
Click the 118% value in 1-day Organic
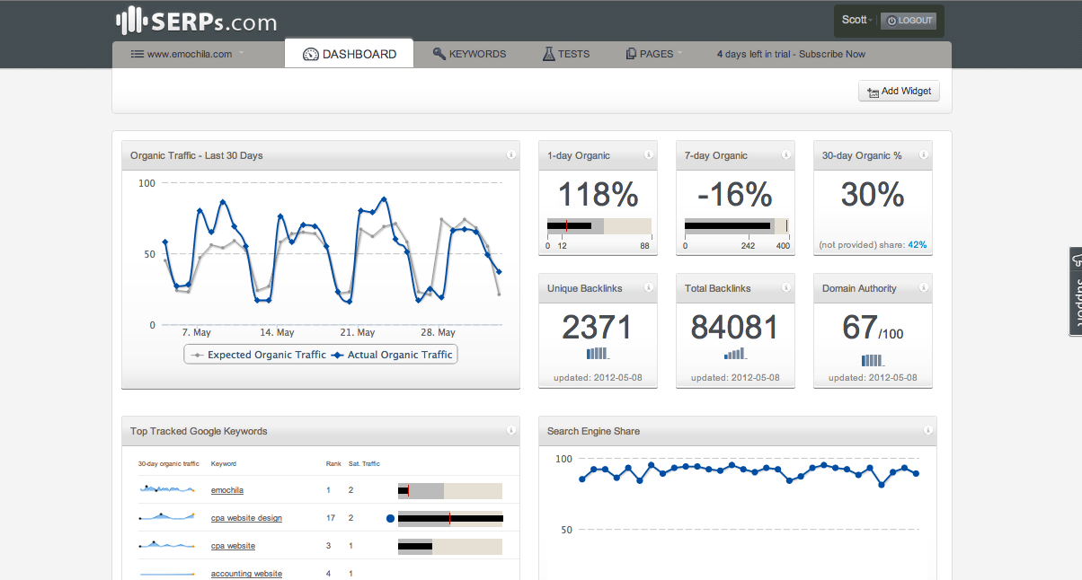[599, 195]
